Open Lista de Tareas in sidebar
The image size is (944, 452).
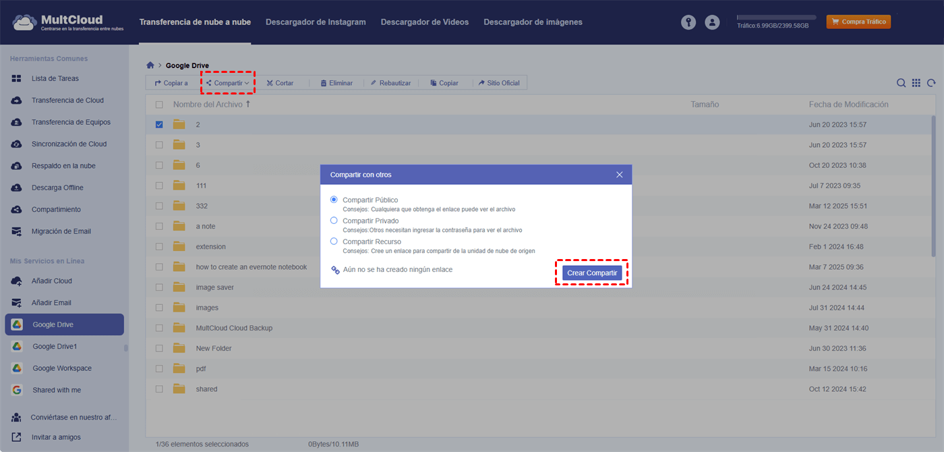55,78
